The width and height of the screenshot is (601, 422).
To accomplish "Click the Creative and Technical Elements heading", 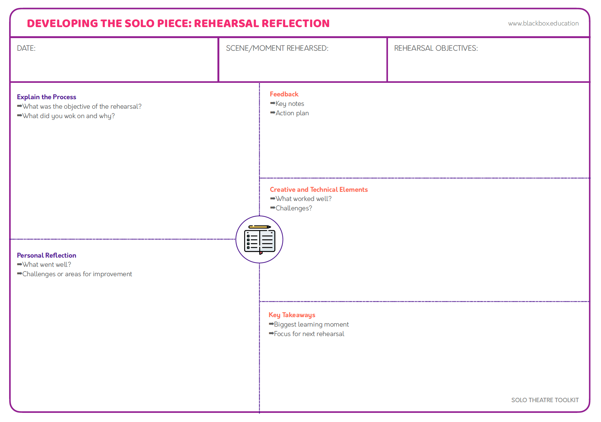I will click(318, 190).
